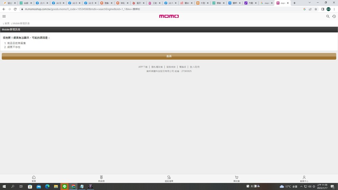
Task: Open the wishlist tracking icon
Action: 169,179
